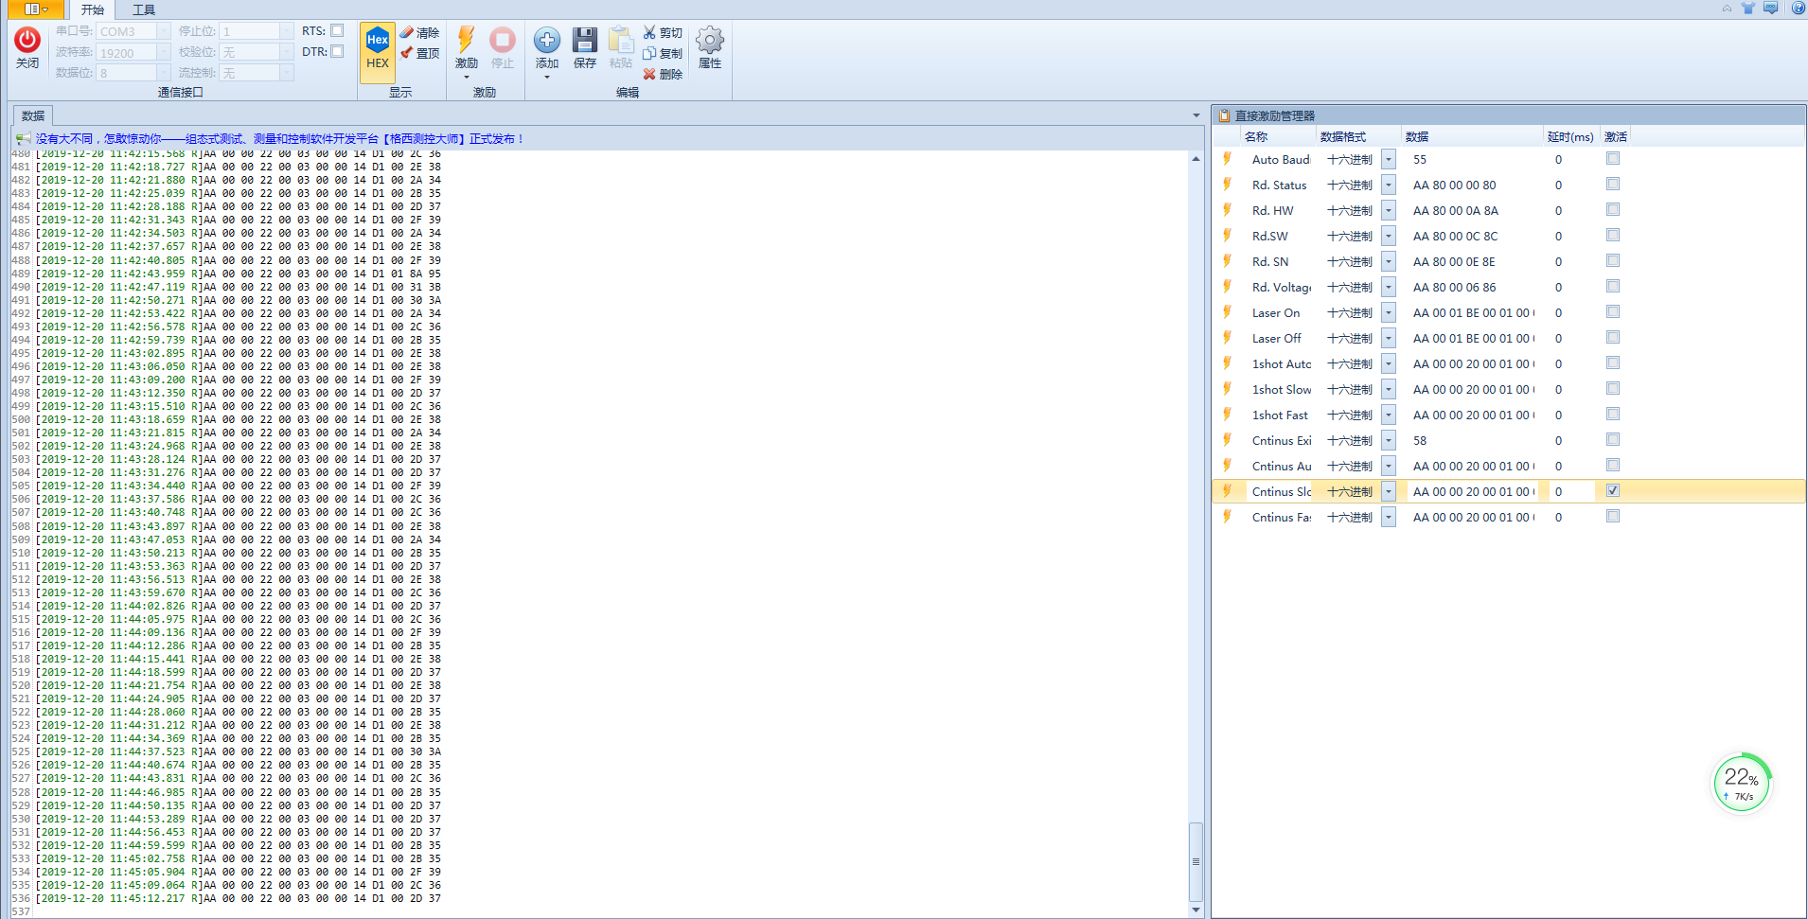
Task: Fire the 1shot Fast lightning icon
Action: click(1228, 415)
